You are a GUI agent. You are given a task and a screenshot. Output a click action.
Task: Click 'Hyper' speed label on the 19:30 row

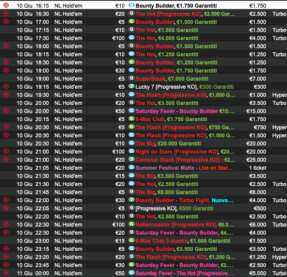[x=279, y=95]
